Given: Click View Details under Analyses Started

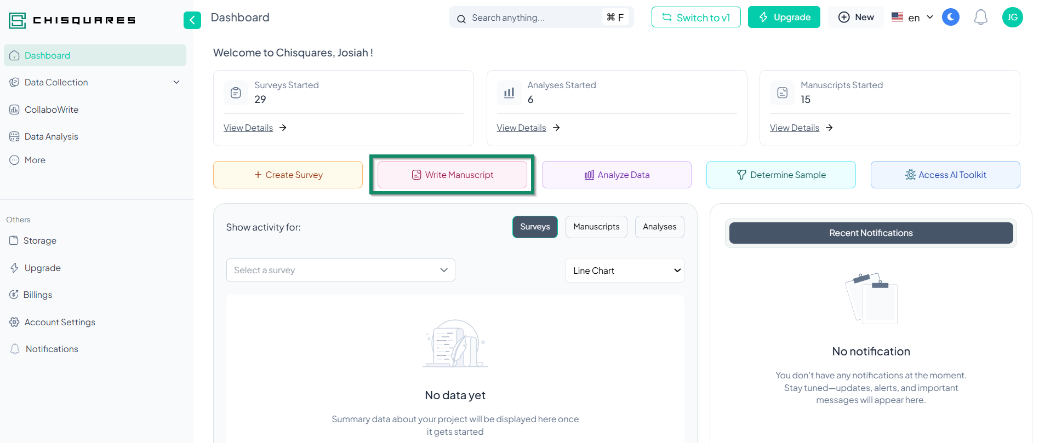Looking at the screenshot, I should [521, 128].
